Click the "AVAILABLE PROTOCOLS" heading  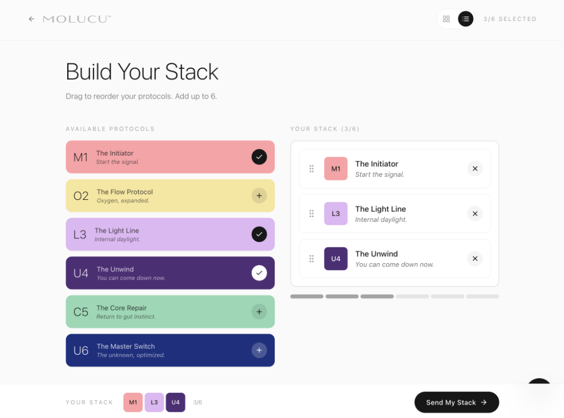pyautogui.click(x=110, y=129)
